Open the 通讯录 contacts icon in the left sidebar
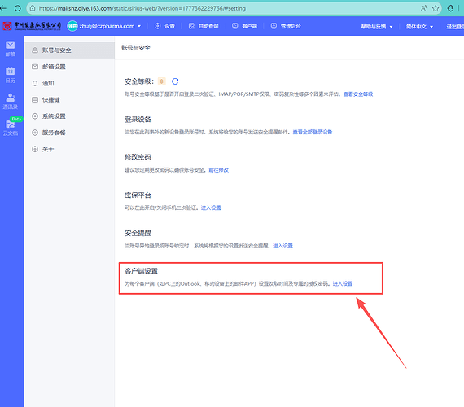The height and width of the screenshot is (407, 464). coord(11,101)
